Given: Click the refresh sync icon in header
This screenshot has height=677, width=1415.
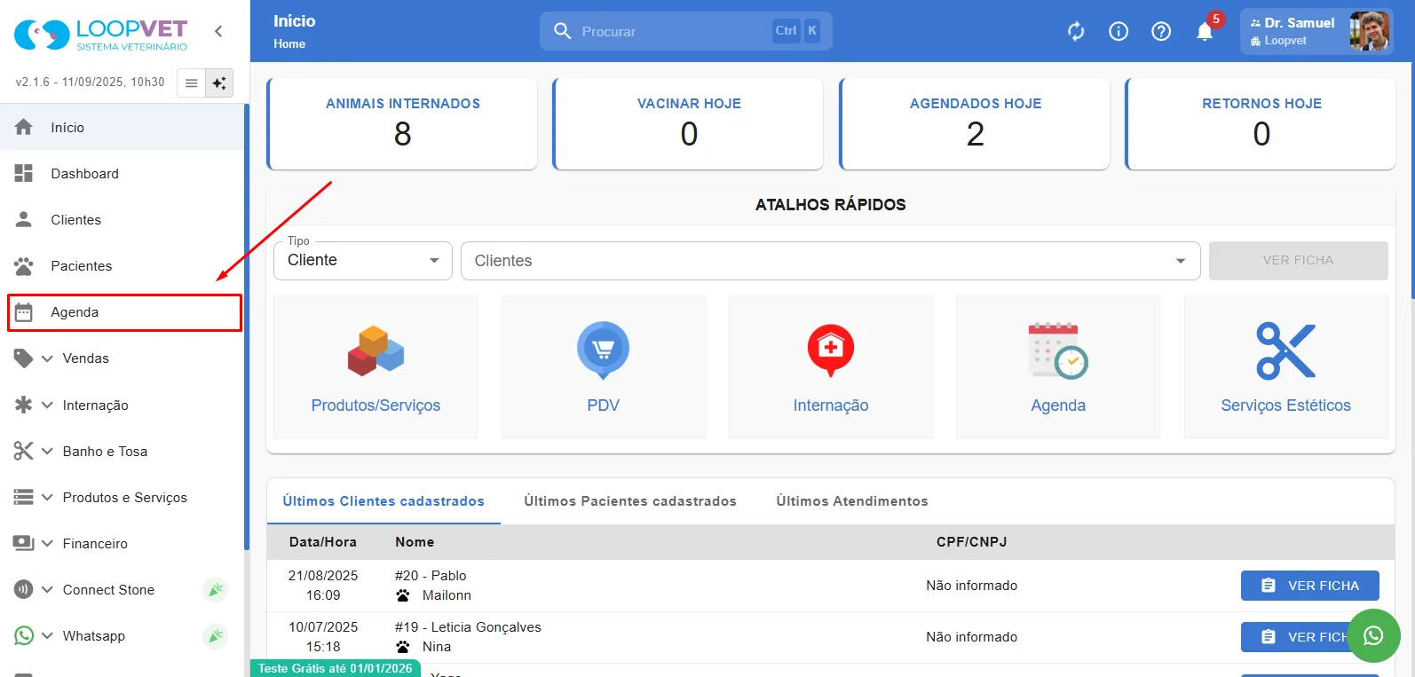Looking at the screenshot, I should tap(1076, 32).
